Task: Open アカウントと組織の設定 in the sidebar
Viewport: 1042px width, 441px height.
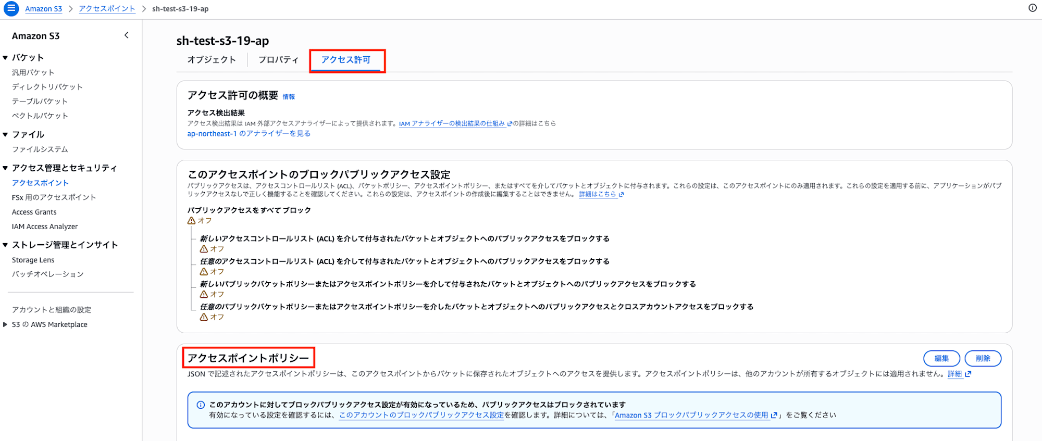Action: point(52,310)
